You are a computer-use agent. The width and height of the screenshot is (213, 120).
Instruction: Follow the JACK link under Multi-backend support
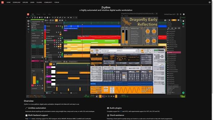click(x=30, y=119)
